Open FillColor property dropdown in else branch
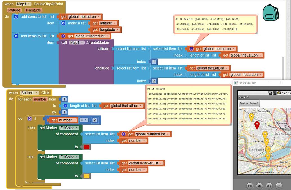Viewport: 291px width, 190px height. [x=69, y=157]
